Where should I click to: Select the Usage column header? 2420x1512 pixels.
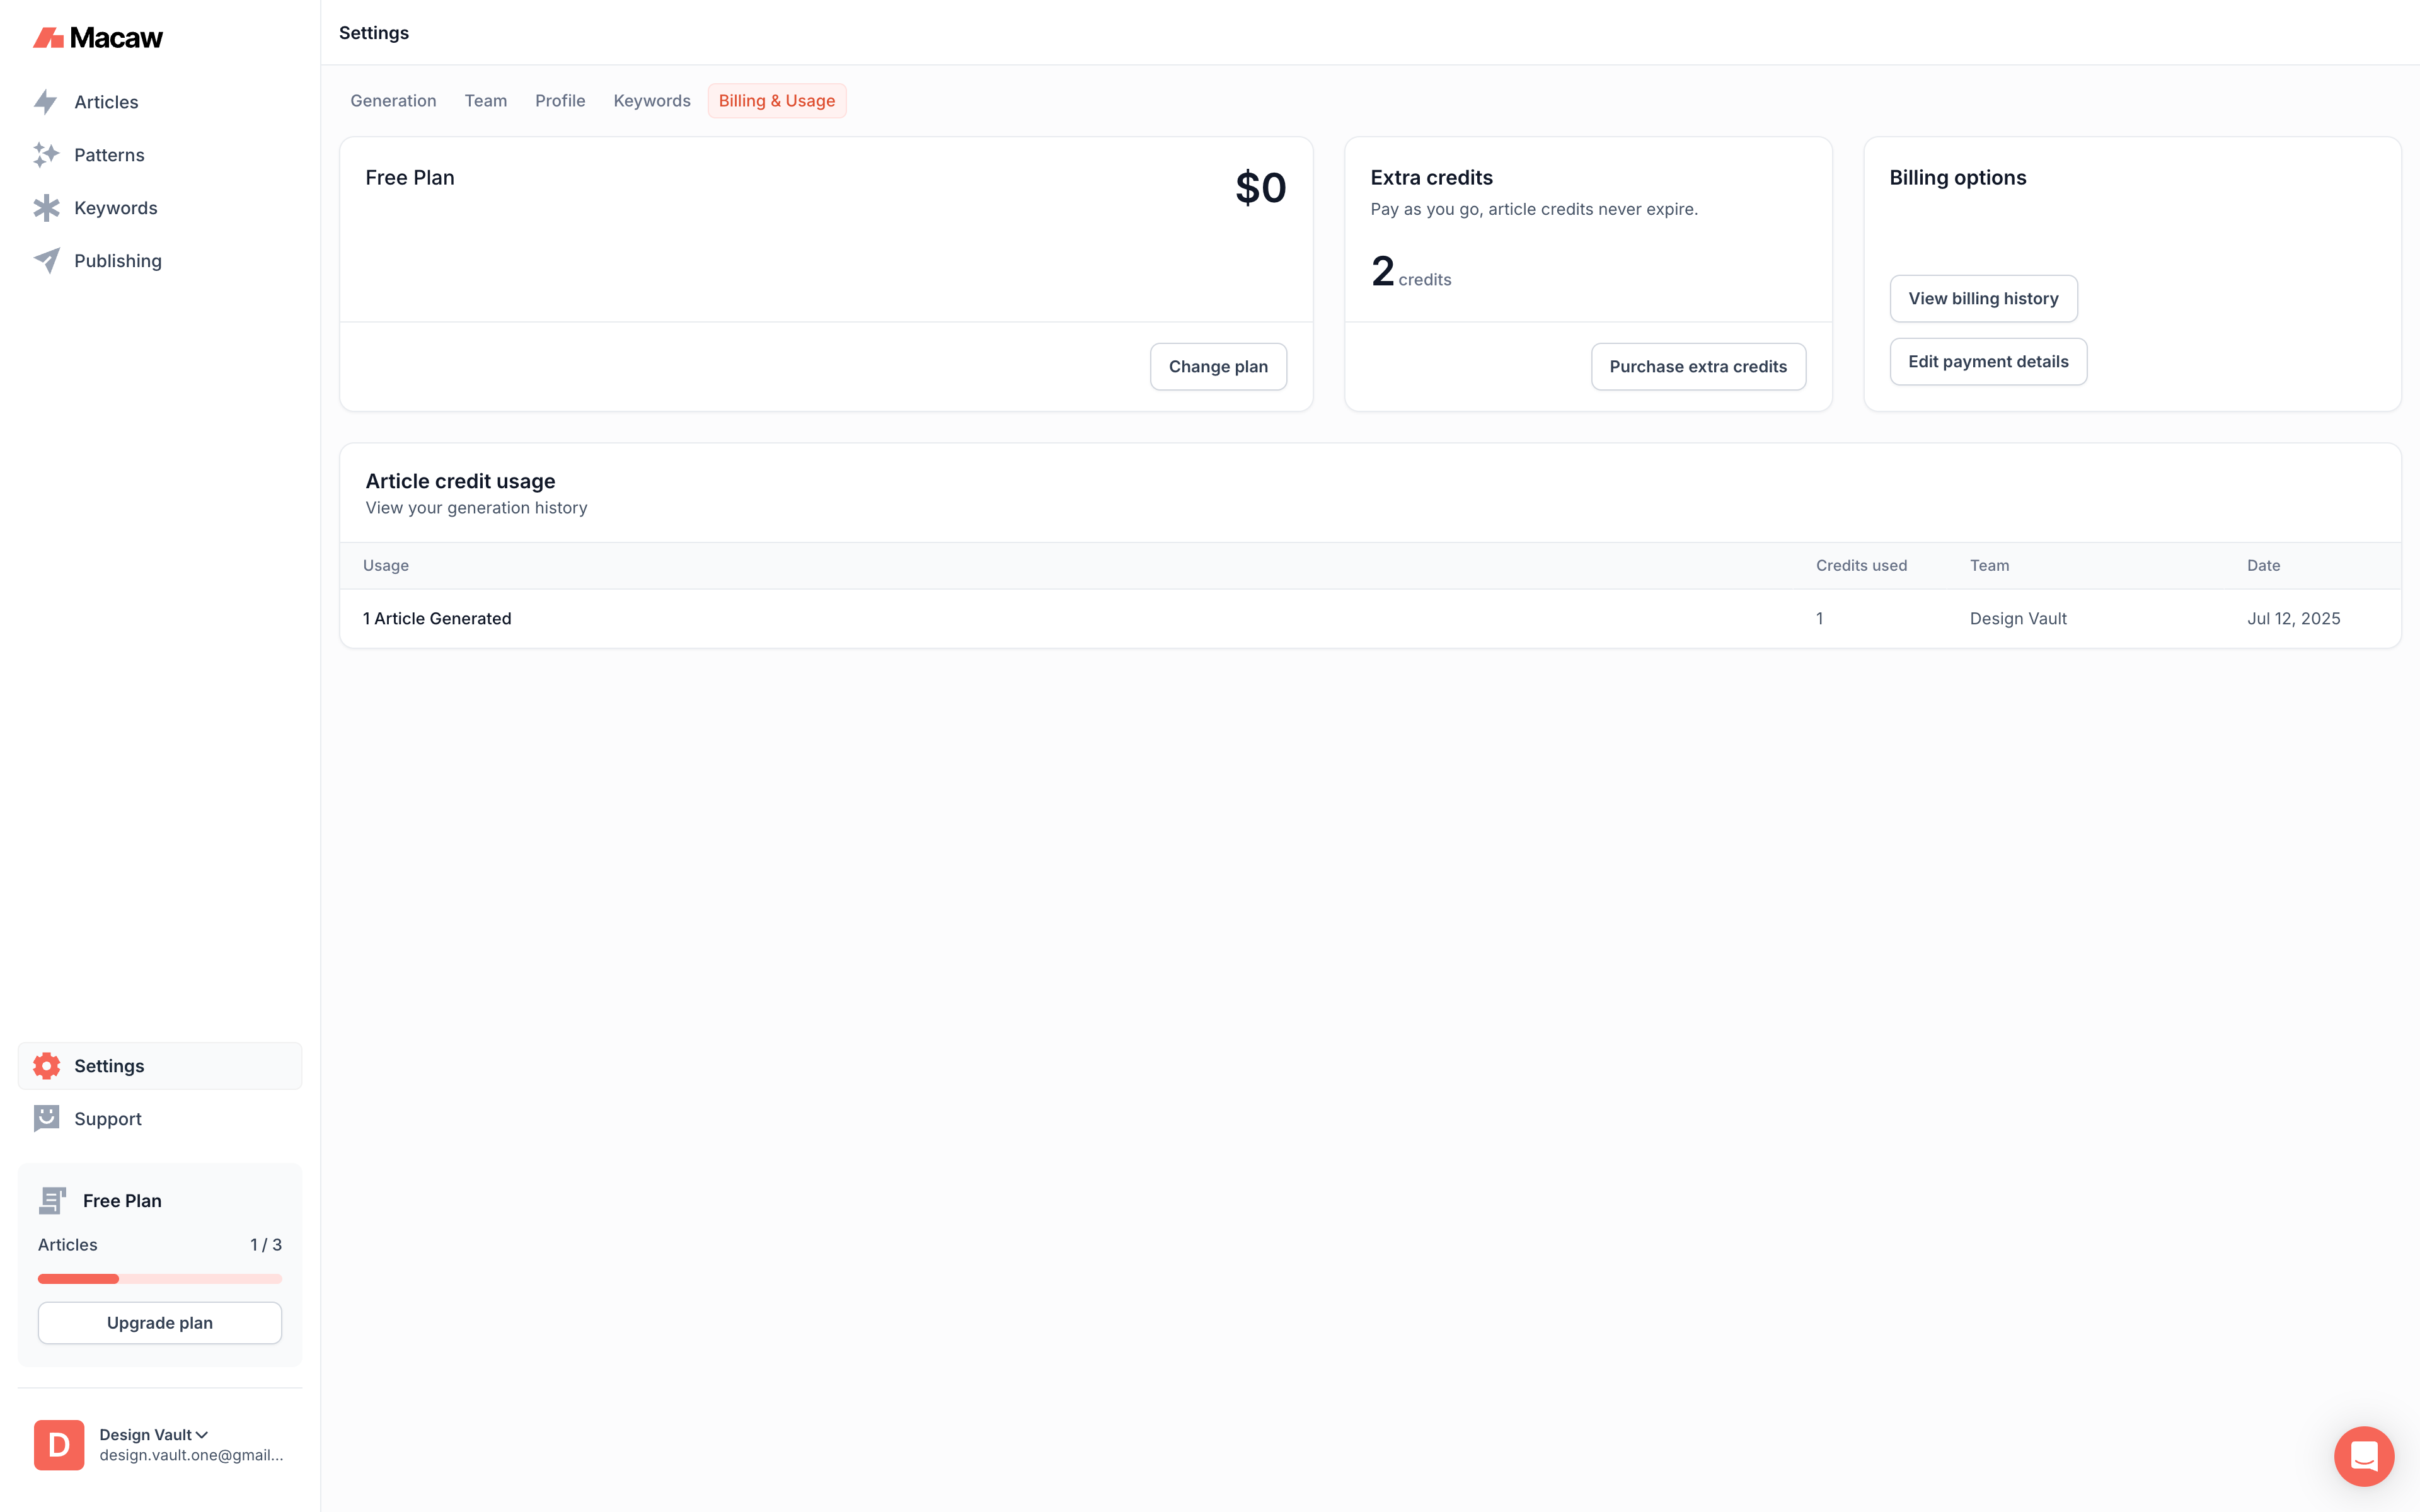[x=386, y=565]
